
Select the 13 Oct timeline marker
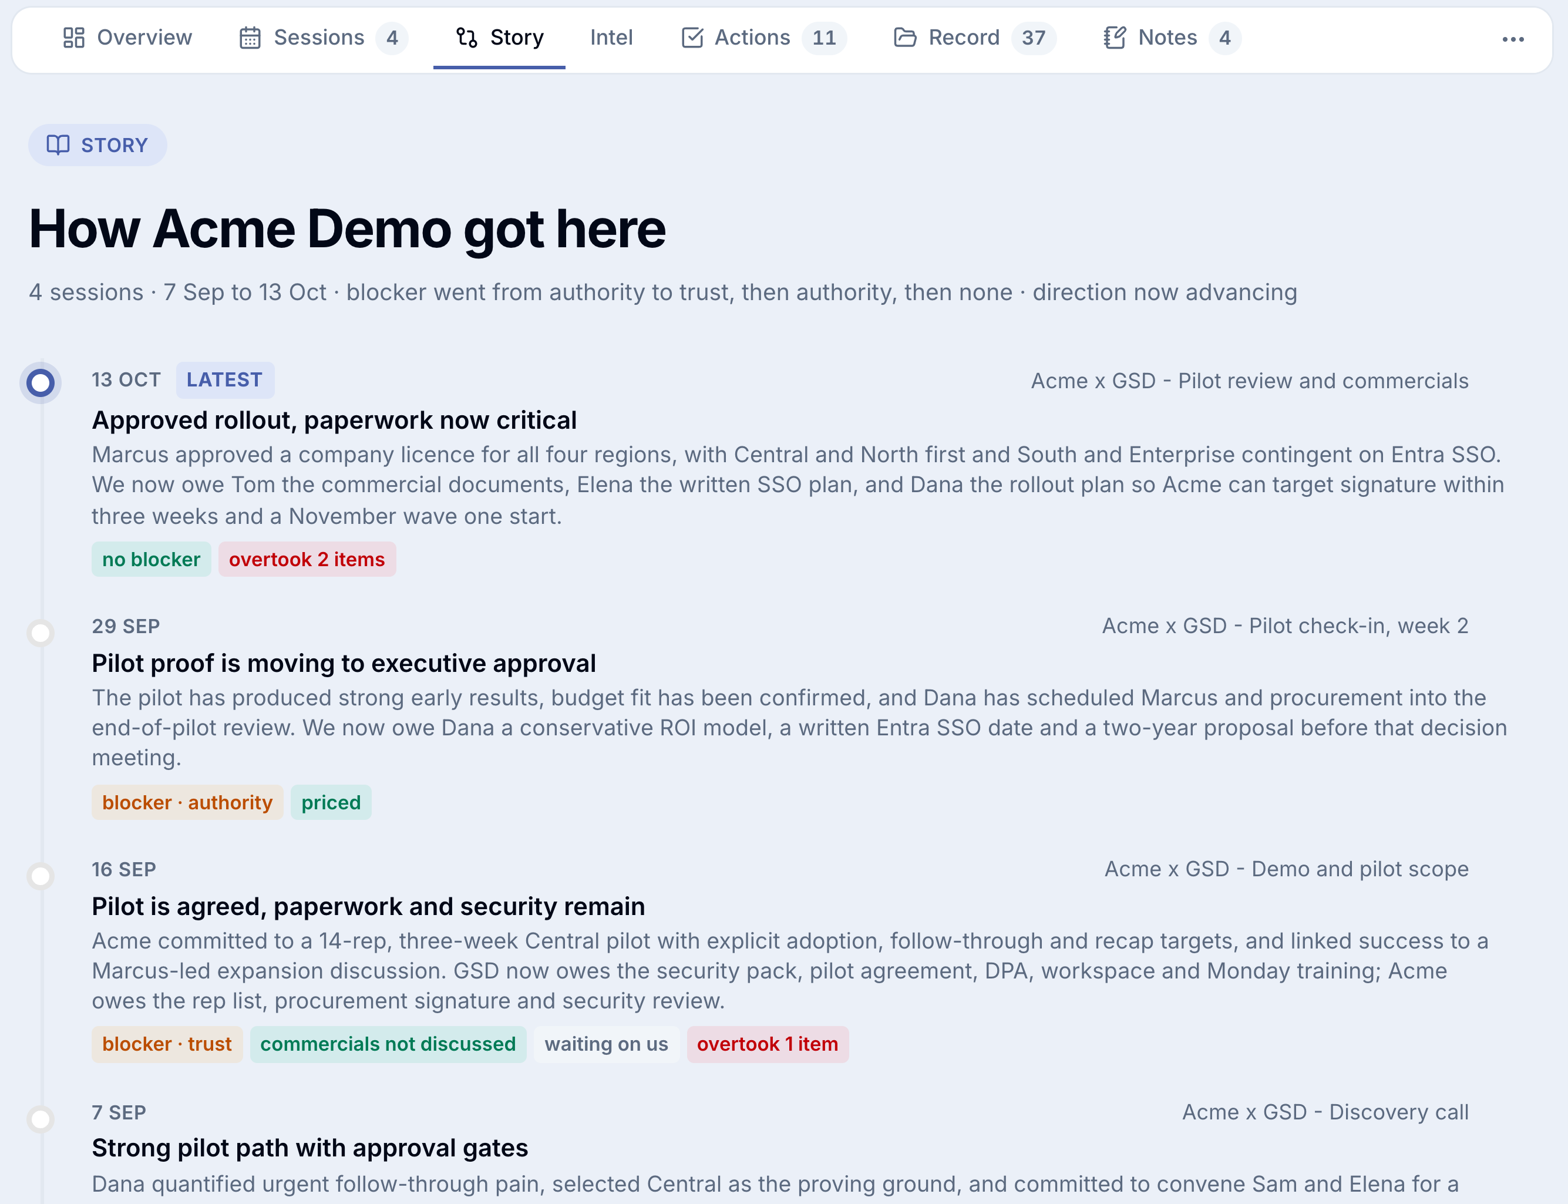click(x=41, y=383)
